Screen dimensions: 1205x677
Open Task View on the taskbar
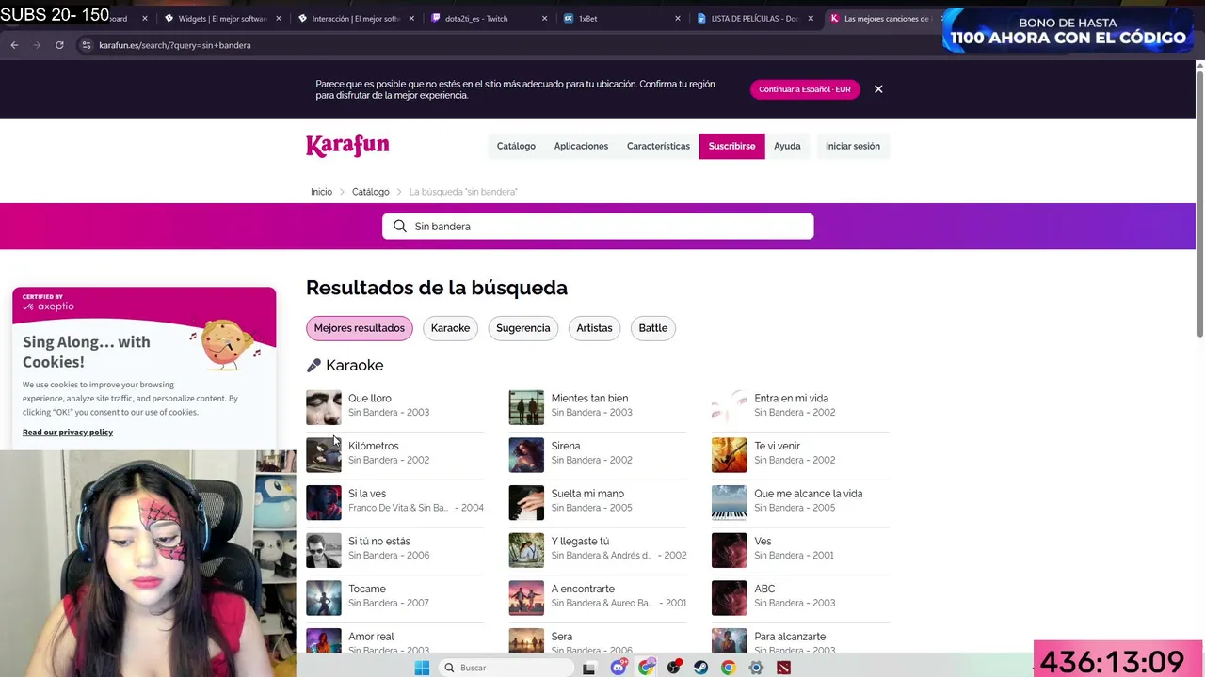(x=588, y=668)
